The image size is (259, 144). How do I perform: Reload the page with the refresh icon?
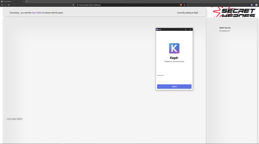(9, 5)
